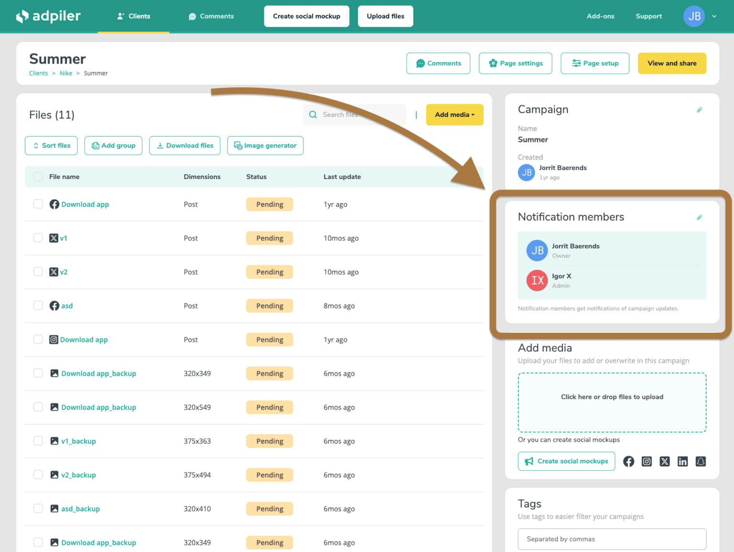Open the Add media dropdown
Viewport: 734px width, 552px height.
[454, 115]
